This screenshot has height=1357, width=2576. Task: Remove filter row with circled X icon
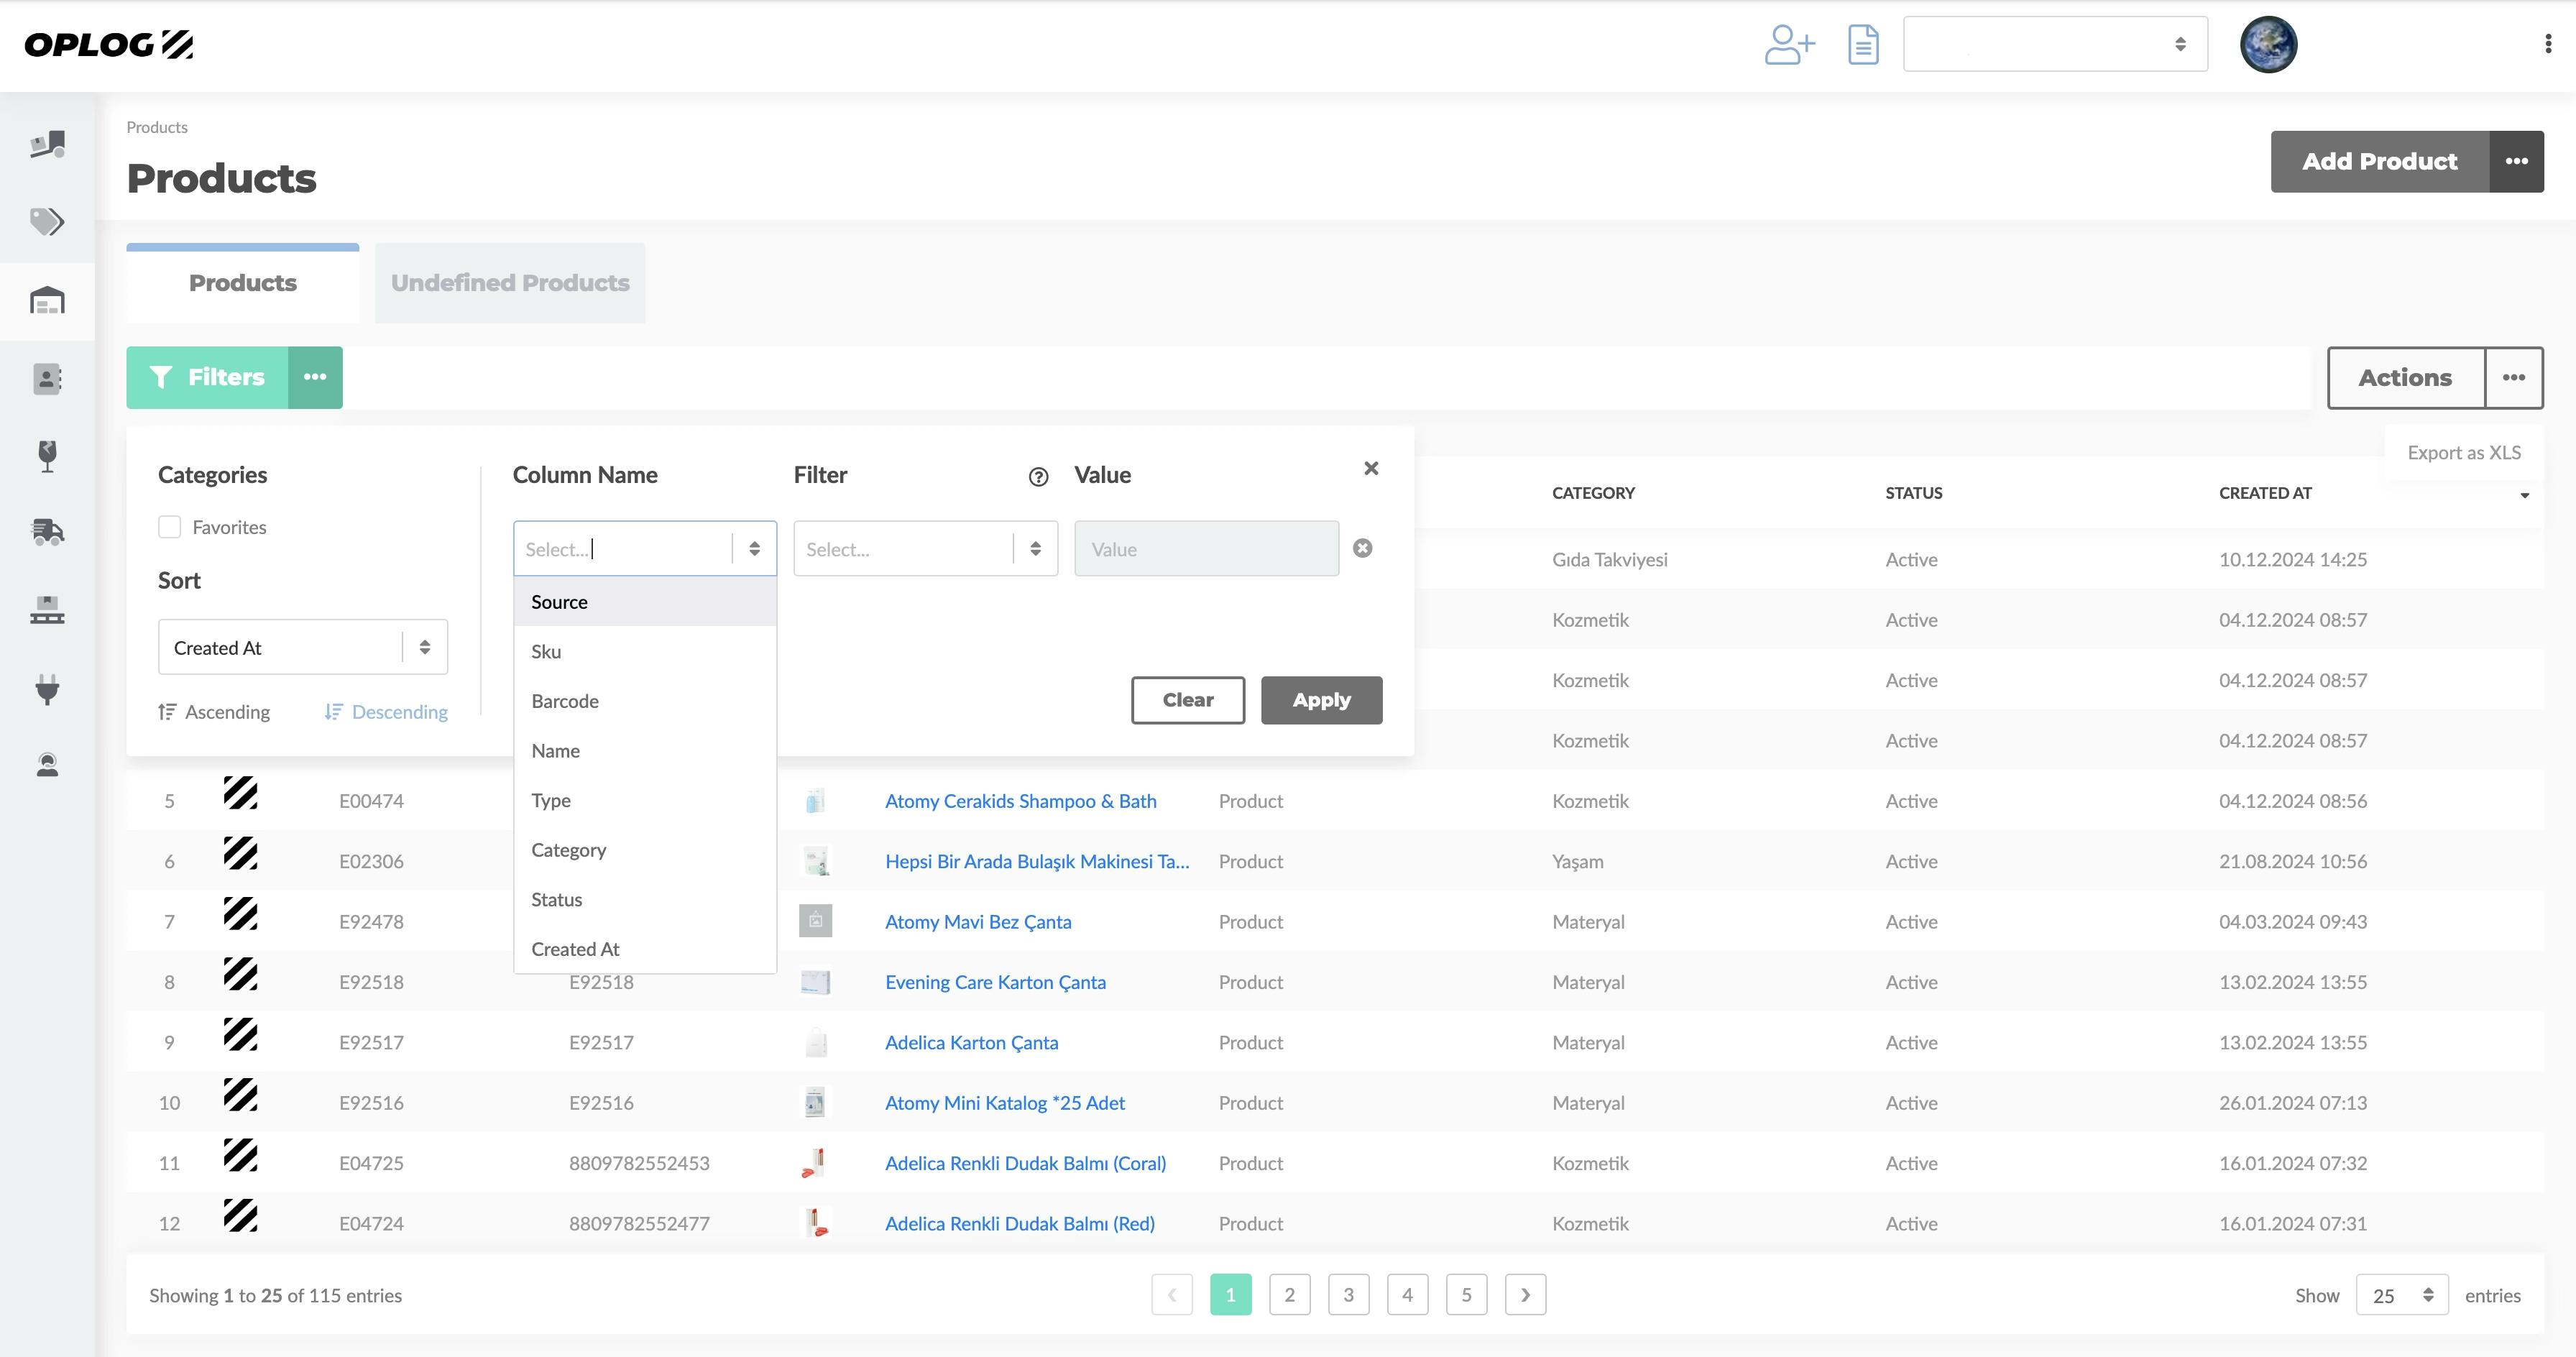[1362, 548]
